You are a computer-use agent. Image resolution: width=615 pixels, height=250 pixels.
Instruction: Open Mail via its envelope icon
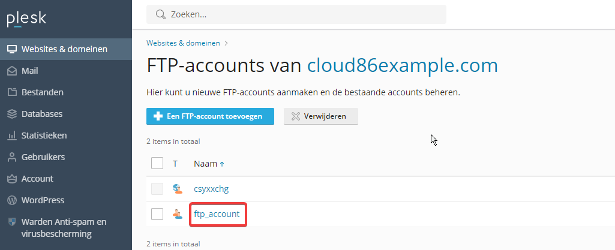(12, 71)
